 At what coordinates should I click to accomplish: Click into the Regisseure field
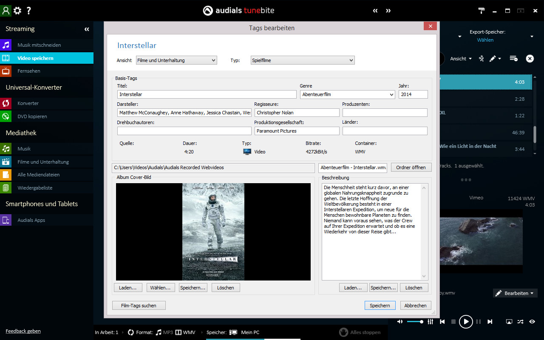[x=297, y=113]
